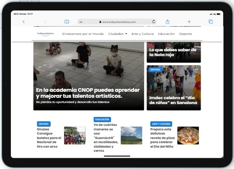Open the academia CNOP headline article
The width and height of the screenshot is (234, 169).
pos(88,93)
